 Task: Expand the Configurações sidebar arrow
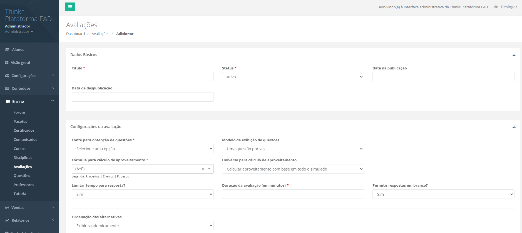(x=53, y=75)
